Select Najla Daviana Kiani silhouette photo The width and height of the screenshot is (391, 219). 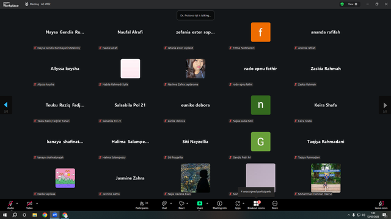click(195, 178)
